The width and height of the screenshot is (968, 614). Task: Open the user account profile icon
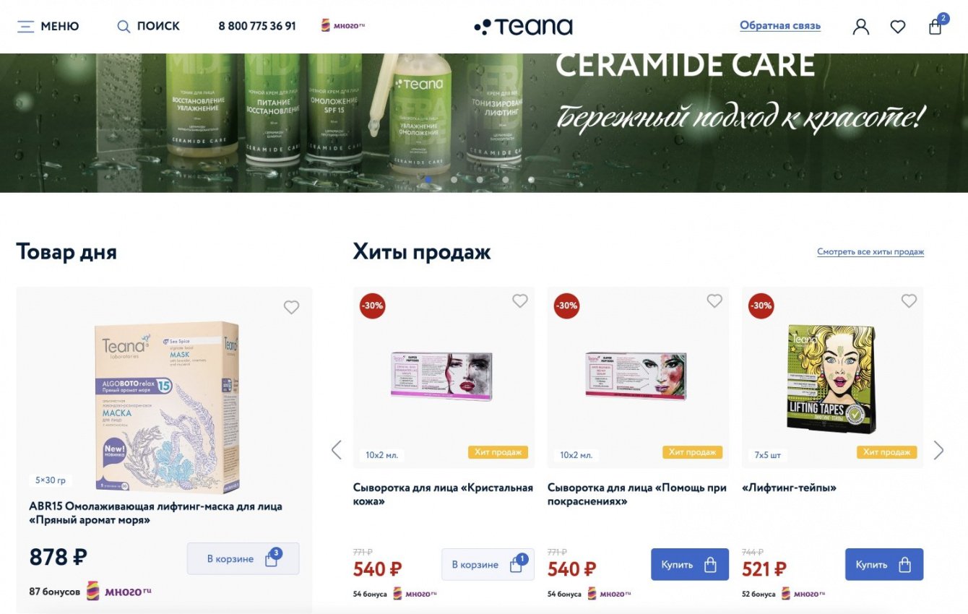pyautogui.click(x=860, y=27)
